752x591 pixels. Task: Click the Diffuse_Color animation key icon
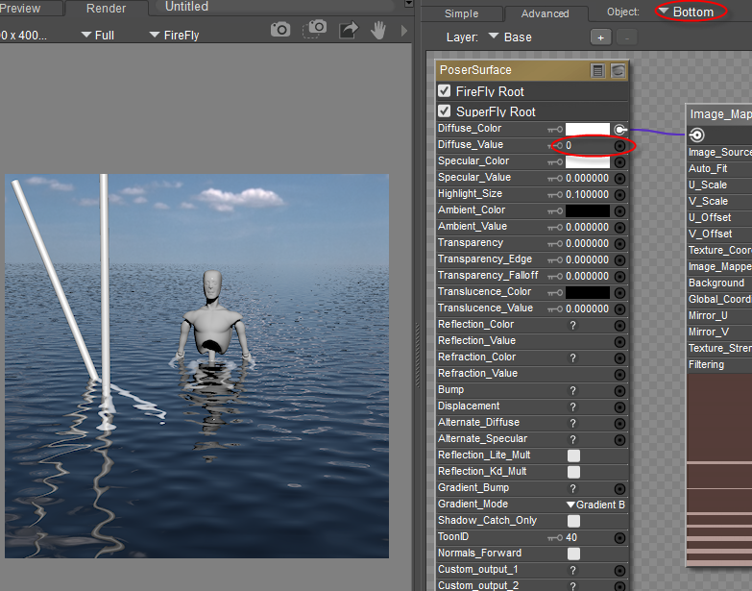click(x=554, y=129)
